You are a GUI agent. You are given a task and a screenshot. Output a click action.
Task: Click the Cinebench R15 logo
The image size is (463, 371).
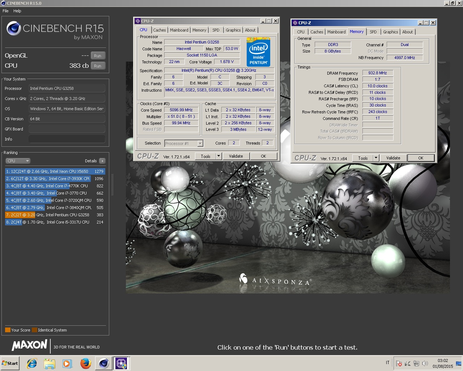pos(55,30)
